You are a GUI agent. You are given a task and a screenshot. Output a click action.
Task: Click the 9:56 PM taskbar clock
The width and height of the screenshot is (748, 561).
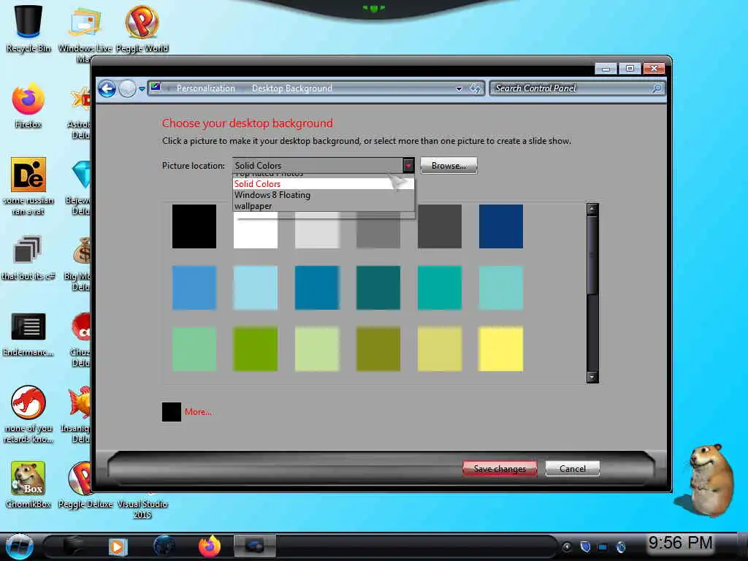pyautogui.click(x=680, y=543)
